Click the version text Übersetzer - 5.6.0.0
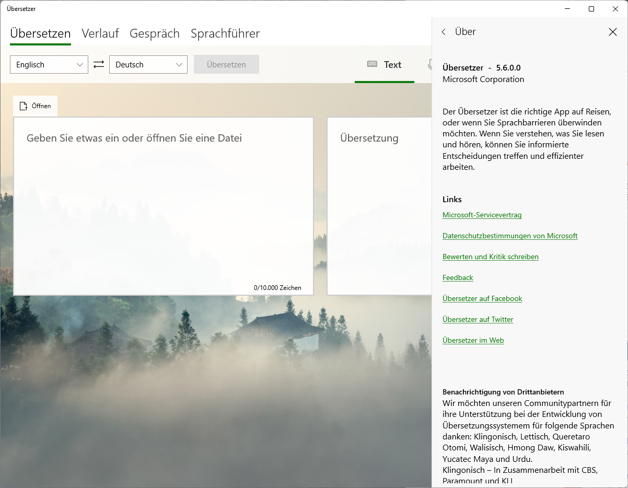 click(482, 67)
